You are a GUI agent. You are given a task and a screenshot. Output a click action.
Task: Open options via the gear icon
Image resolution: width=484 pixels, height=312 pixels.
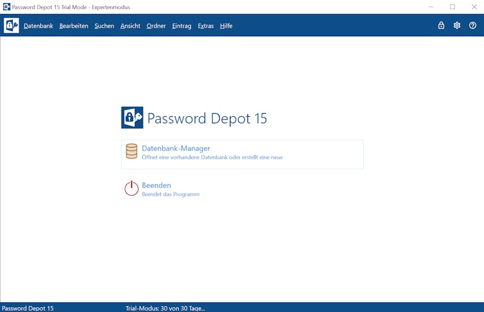coord(457,25)
